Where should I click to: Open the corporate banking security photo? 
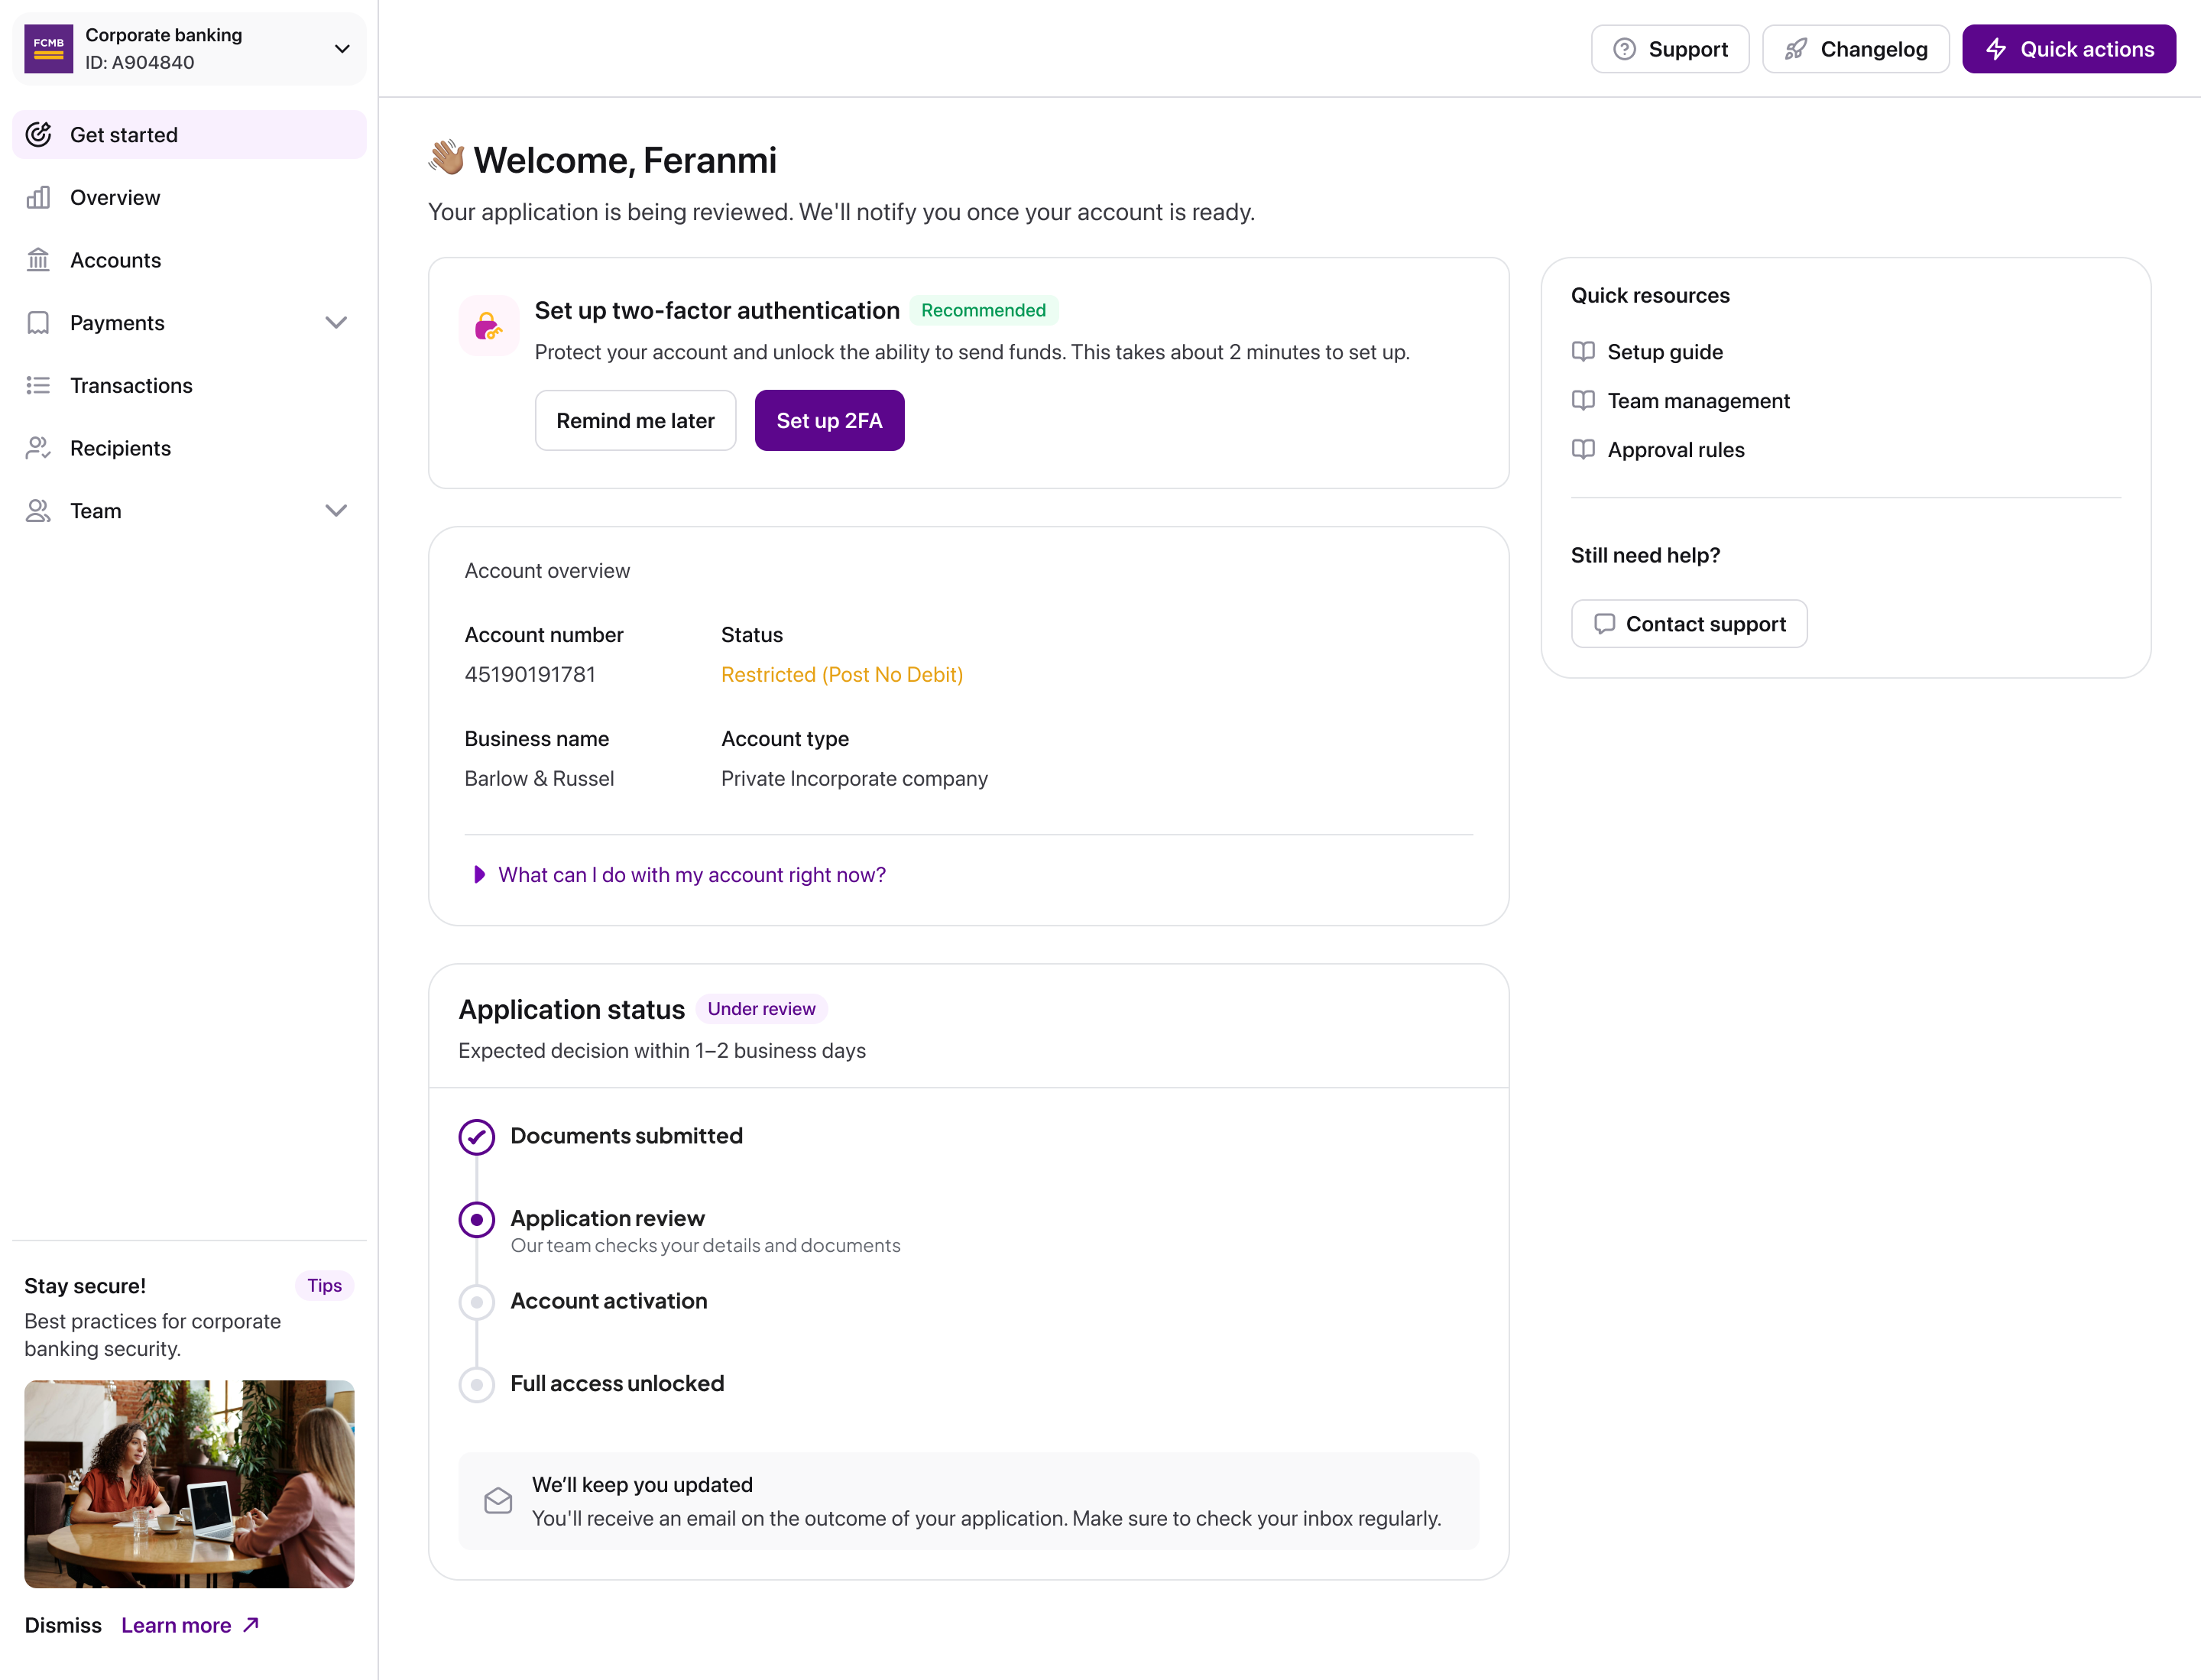pos(189,1484)
